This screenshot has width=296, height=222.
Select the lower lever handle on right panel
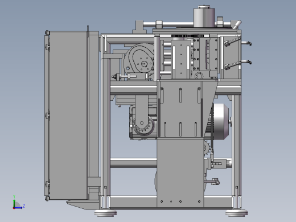(x=232, y=65)
